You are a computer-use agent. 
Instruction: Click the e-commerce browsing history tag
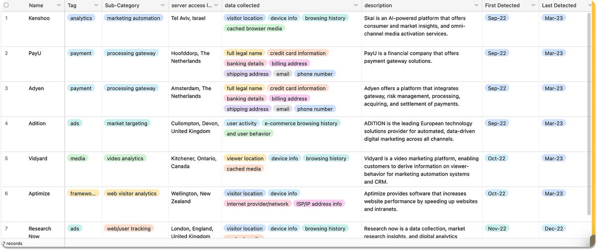pos(301,124)
